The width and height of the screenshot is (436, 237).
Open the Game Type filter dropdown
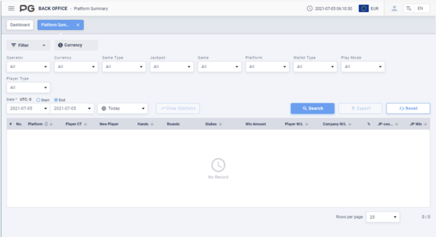[x=124, y=67]
